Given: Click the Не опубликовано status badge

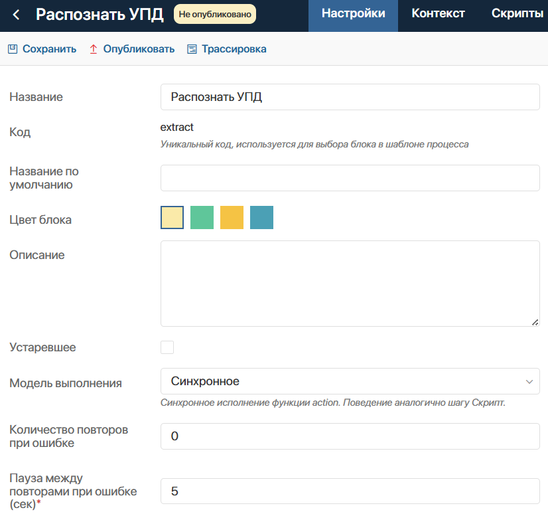Looking at the screenshot, I should pos(215,15).
